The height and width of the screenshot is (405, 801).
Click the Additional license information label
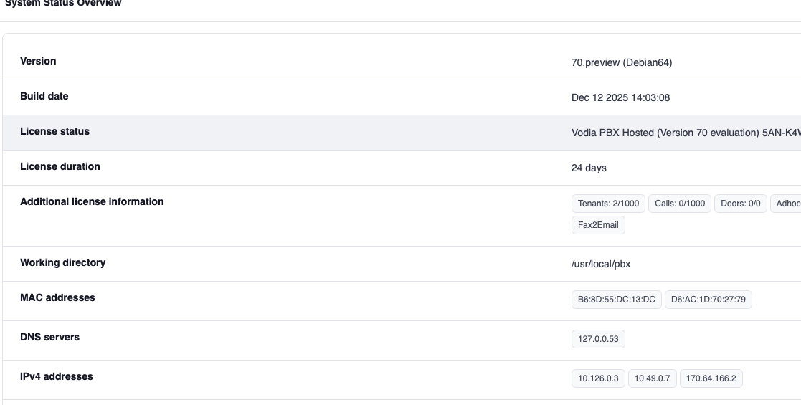tap(92, 201)
